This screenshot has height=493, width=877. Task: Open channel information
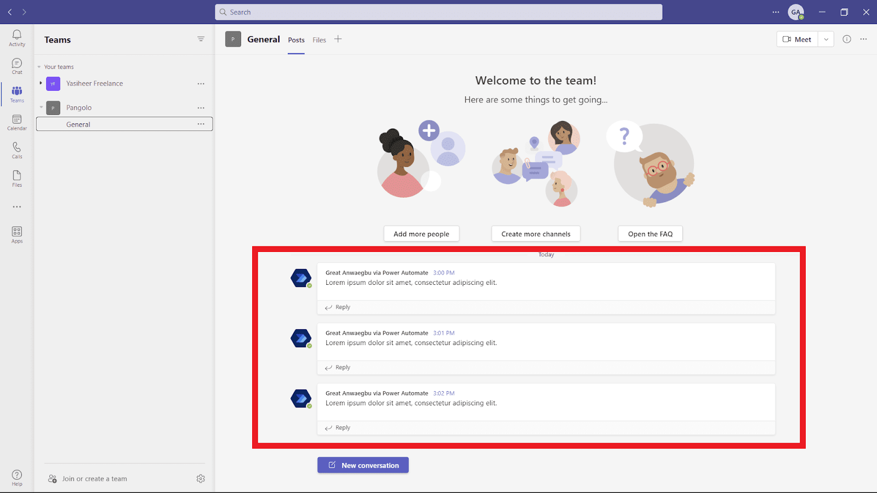(x=846, y=39)
